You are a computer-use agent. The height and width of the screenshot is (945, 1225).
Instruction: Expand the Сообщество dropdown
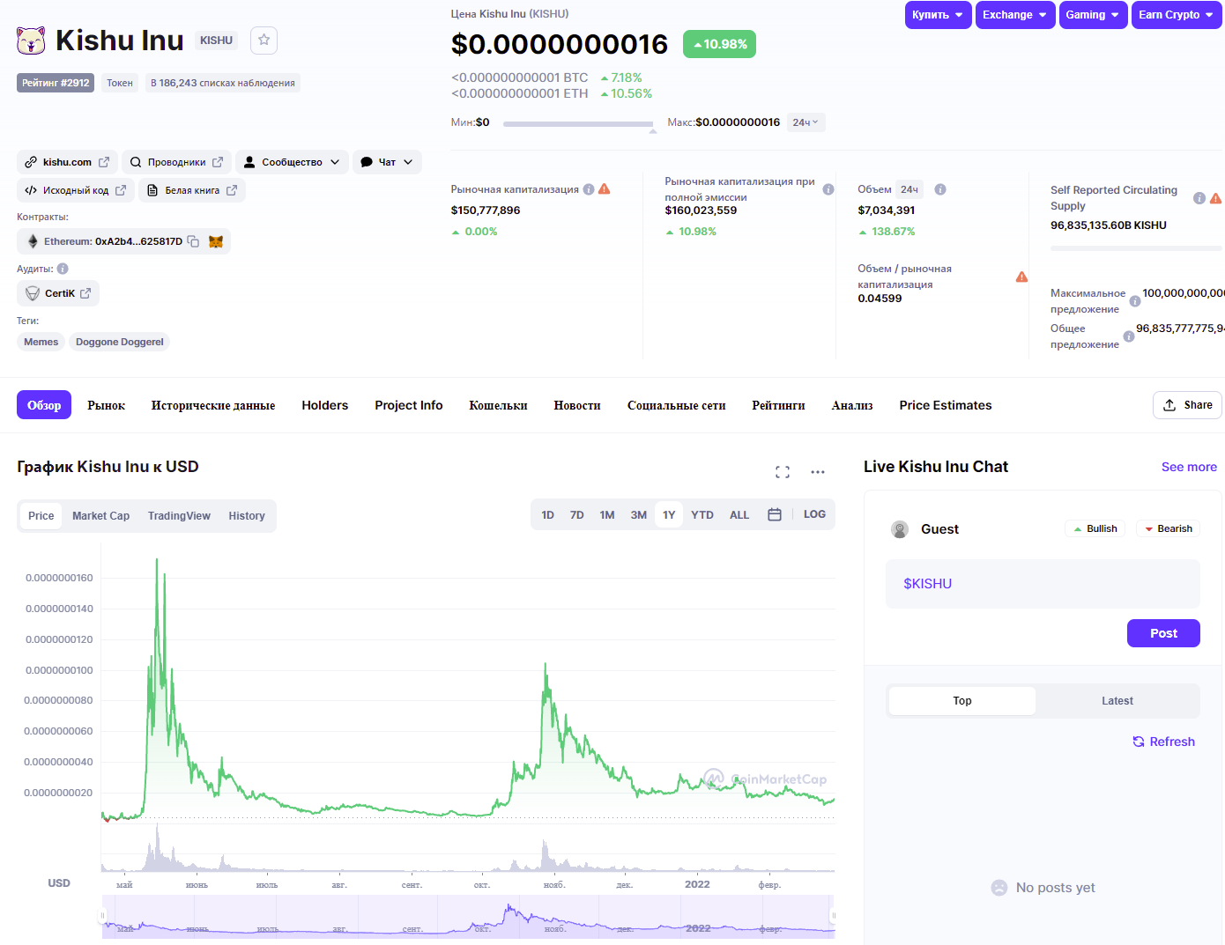click(x=292, y=162)
